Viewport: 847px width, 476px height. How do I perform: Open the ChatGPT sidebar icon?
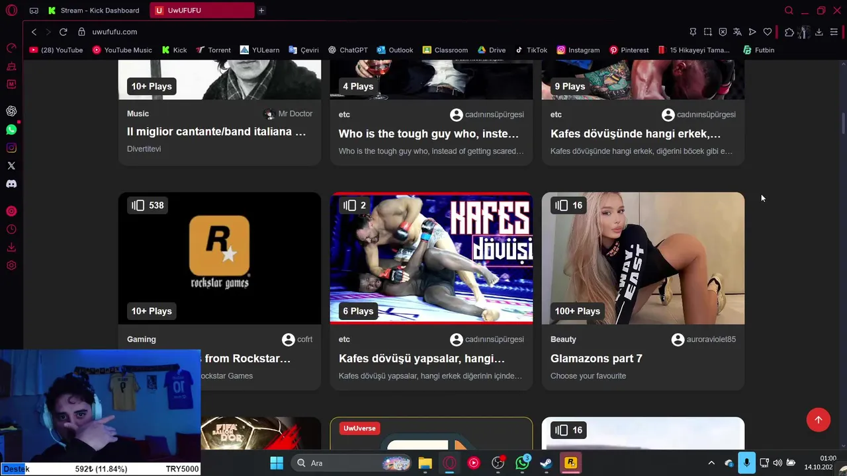pos(11,111)
